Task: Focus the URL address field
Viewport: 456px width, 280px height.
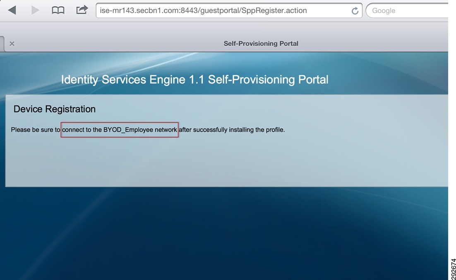Action: 229,10
